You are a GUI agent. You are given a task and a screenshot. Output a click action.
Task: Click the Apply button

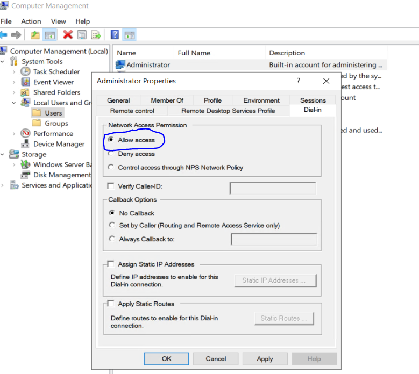pos(265,358)
